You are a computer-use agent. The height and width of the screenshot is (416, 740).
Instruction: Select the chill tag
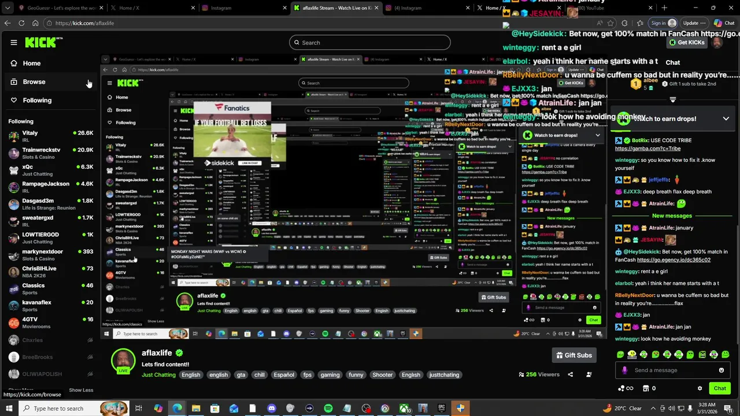click(x=260, y=375)
